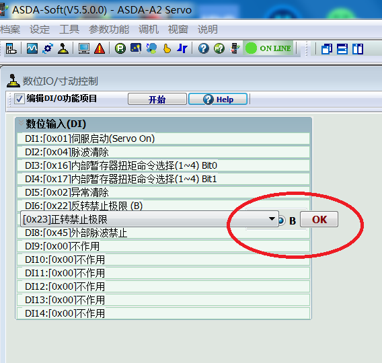
Task: Collapse the 数位输入(DI) section chevron
Action: click(22, 122)
